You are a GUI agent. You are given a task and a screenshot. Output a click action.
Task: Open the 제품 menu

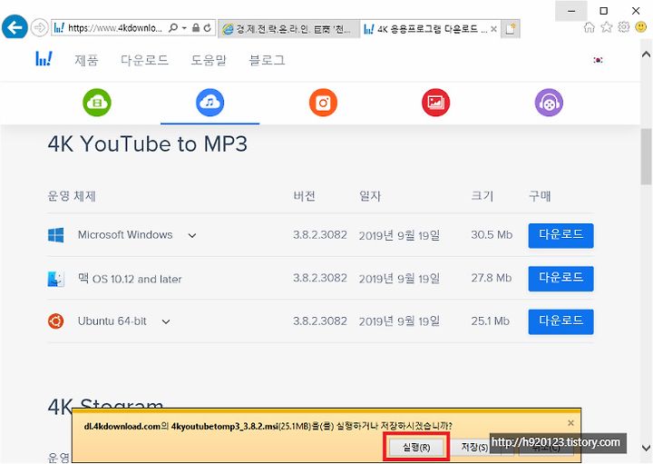click(87, 60)
